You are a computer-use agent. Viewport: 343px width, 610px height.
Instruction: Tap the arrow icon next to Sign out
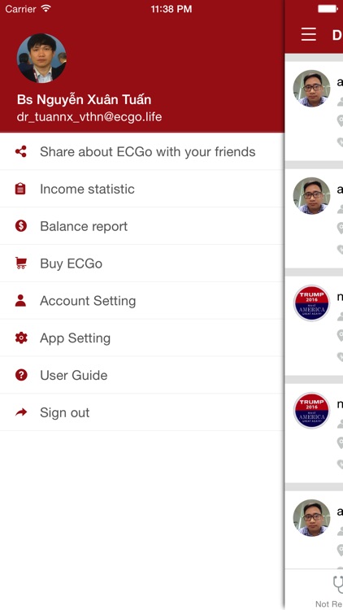click(x=21, y=412)
